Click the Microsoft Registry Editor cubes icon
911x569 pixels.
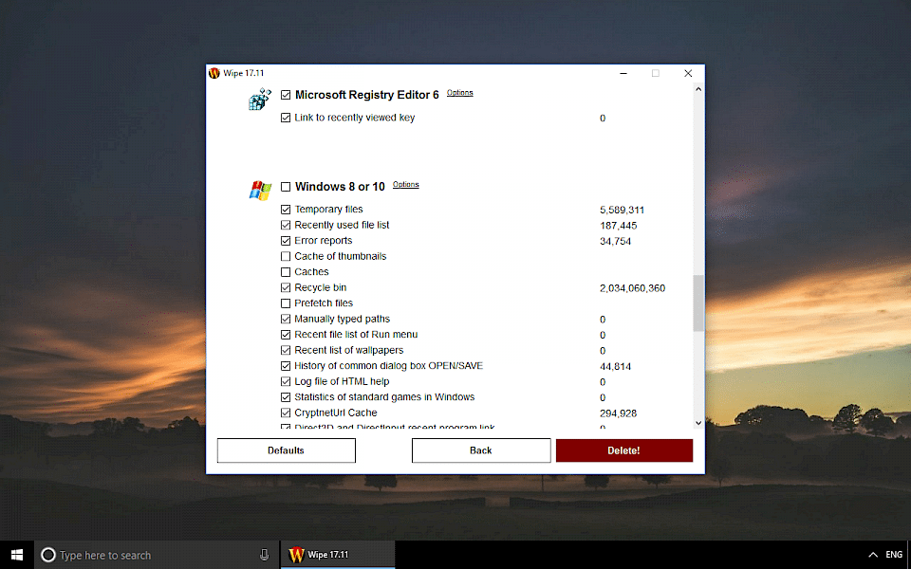pos(260,100)
